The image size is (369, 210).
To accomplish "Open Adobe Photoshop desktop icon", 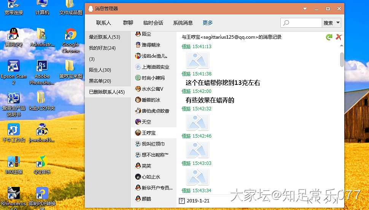I will [41, 68].
